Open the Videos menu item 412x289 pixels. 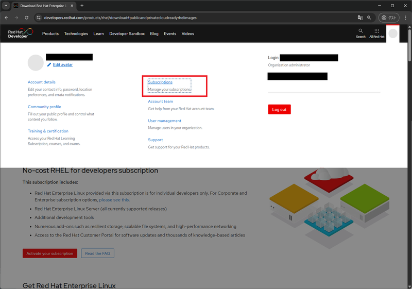click(188, 33)
